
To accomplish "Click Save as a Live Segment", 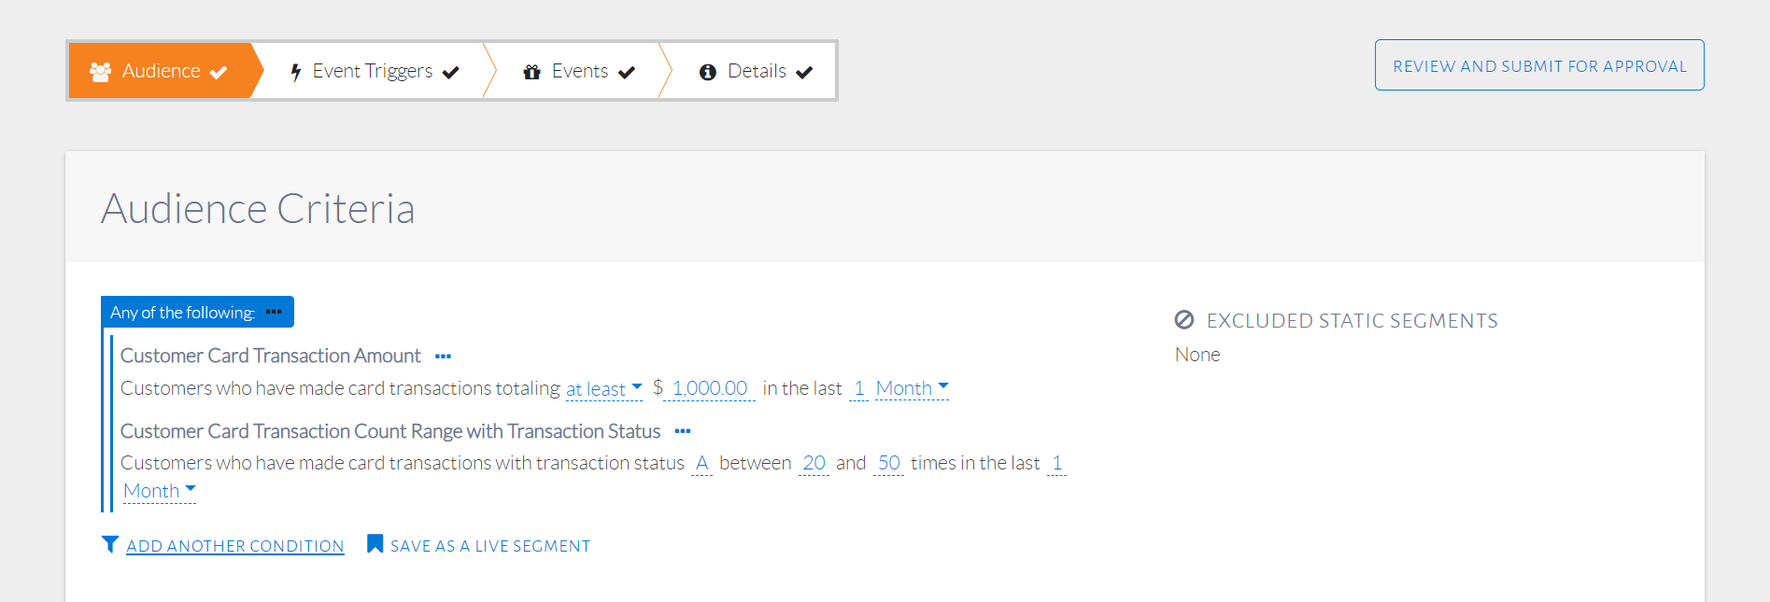I will [x=489, y=546].
